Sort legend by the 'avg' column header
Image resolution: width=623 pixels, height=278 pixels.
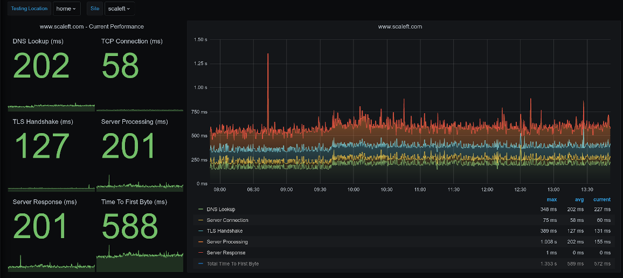[579, 199]
